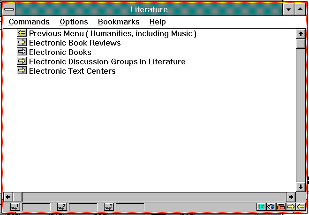309x215 pixels.
Task: Open the Bookmarks menu
Action: [119, 22]
